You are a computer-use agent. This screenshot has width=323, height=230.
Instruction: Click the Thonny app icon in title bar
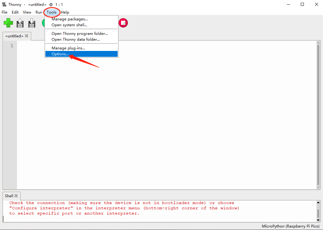pos(4,4)
